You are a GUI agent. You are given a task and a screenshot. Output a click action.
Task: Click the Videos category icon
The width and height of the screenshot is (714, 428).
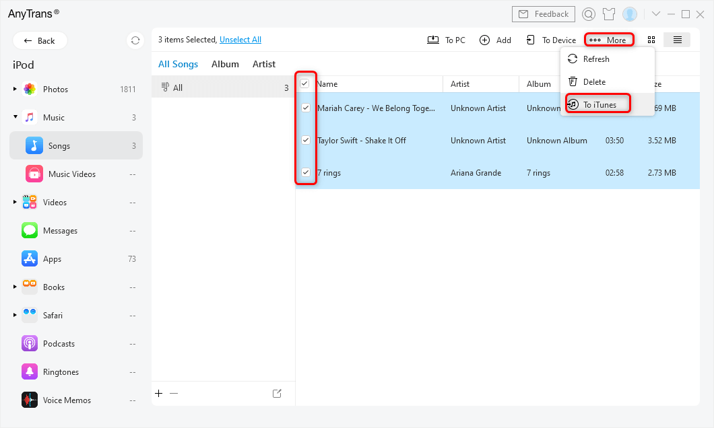coord(30,202)
